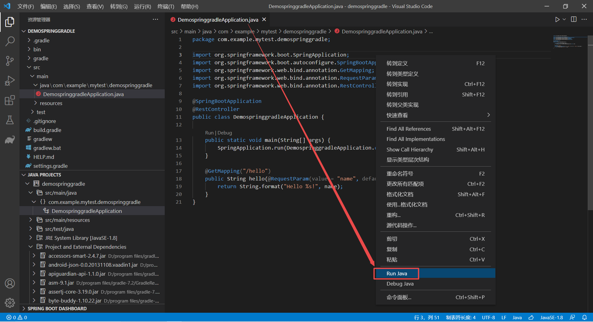The height and width of the screenshot is (322, 593).
Task: Open the Search view icon
Action: click(x=10, y=41)
